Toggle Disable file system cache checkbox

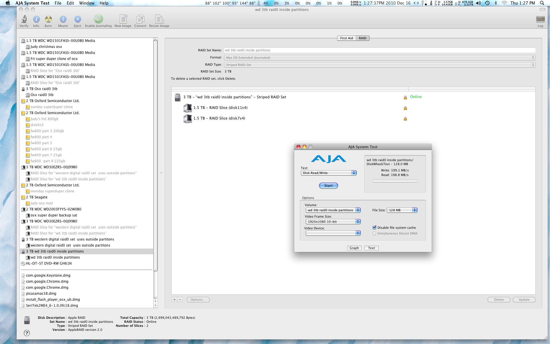pyautogui.click(x=374, y=228)
